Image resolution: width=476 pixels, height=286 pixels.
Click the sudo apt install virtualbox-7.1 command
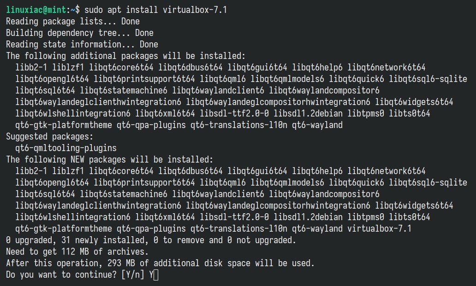(155, 10)
